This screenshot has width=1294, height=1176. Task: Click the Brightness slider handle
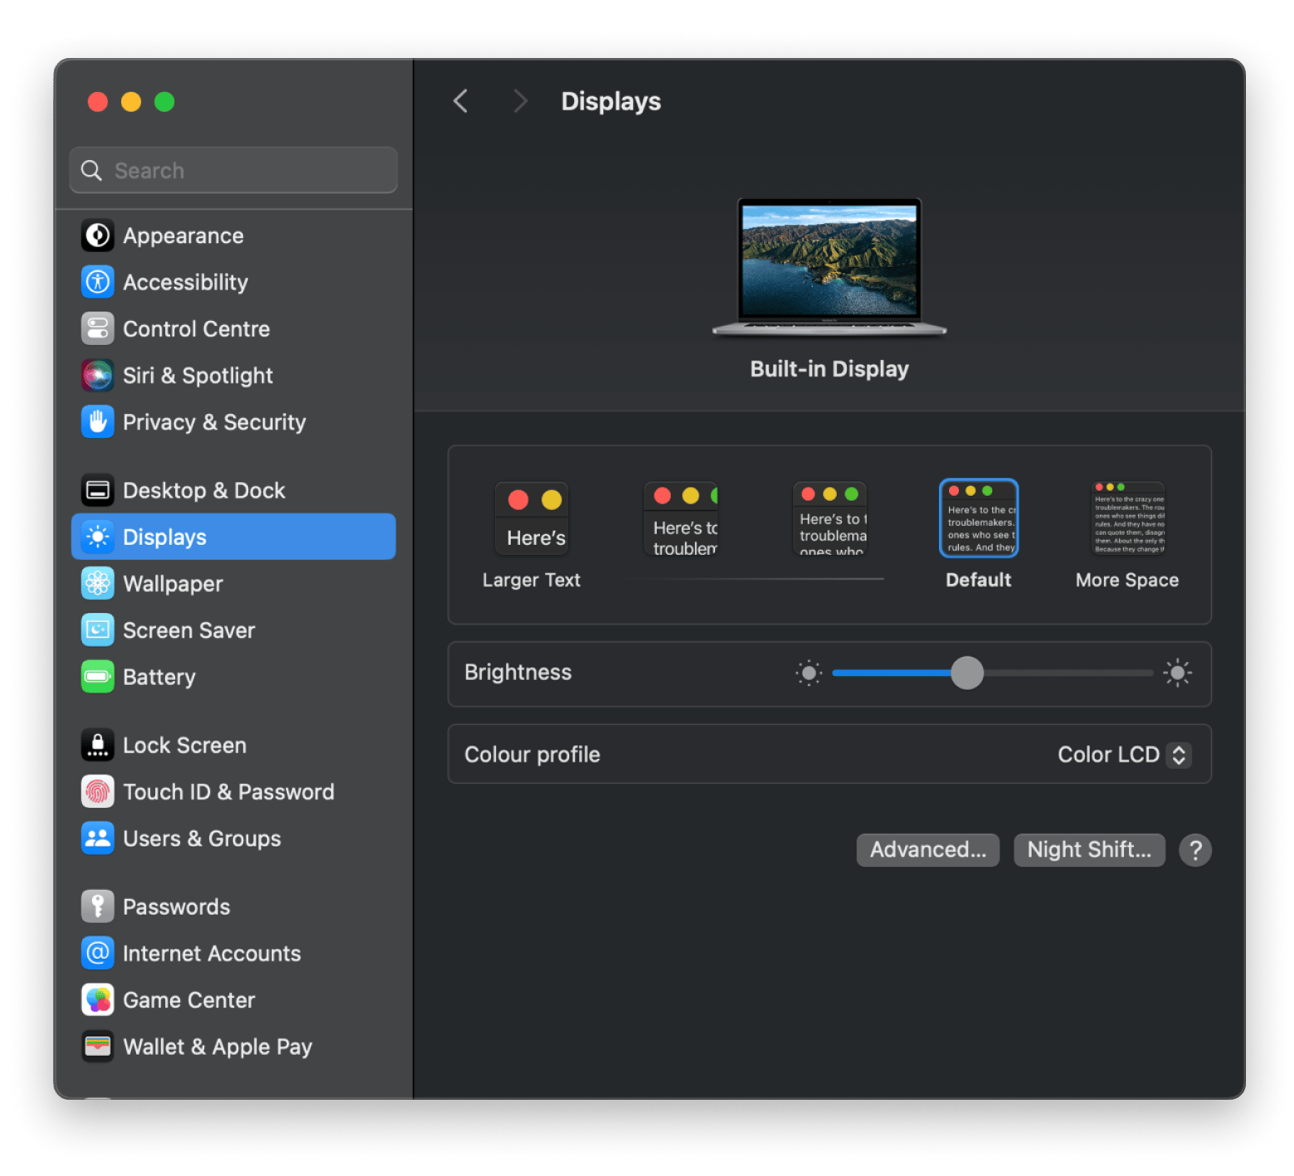pos(966,673)
